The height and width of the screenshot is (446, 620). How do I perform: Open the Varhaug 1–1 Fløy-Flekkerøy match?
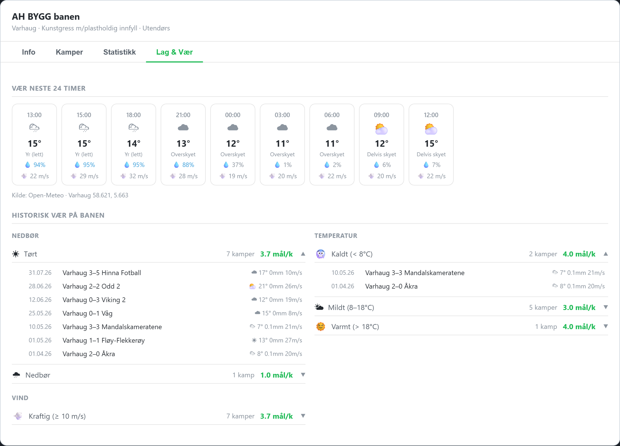(104, 340)
